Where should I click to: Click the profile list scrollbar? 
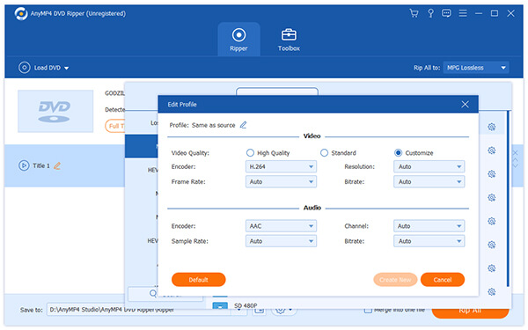pos(508,199)
